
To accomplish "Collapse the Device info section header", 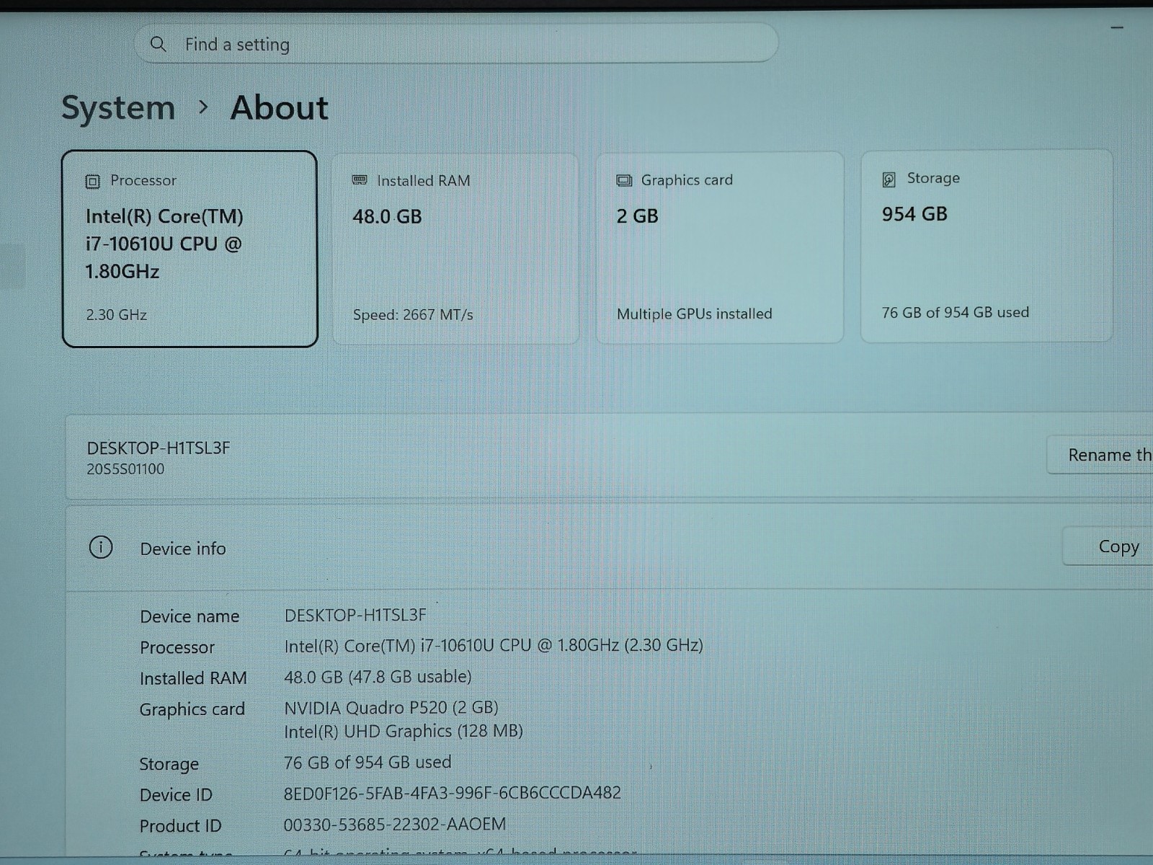I will point(609,548).
